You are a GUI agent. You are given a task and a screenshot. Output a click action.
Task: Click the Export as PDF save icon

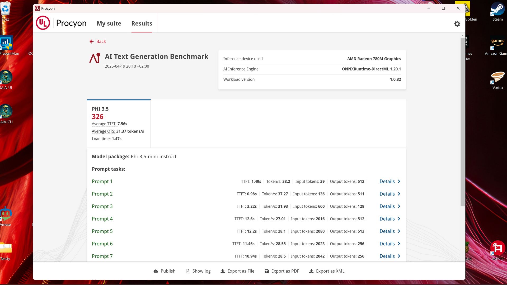(267, 271)
